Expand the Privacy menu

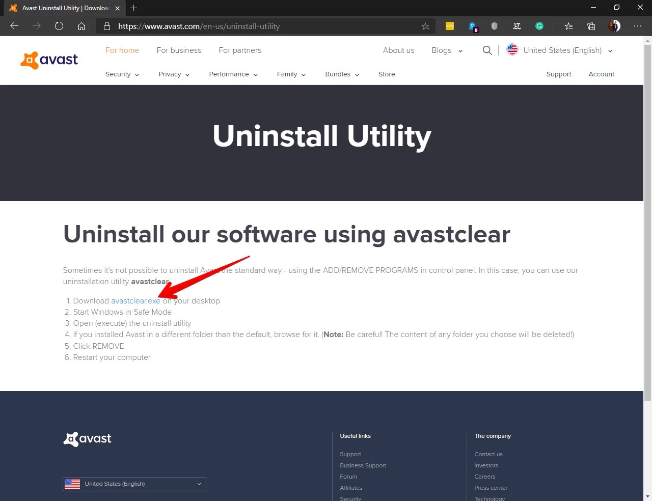coord(174,74)
